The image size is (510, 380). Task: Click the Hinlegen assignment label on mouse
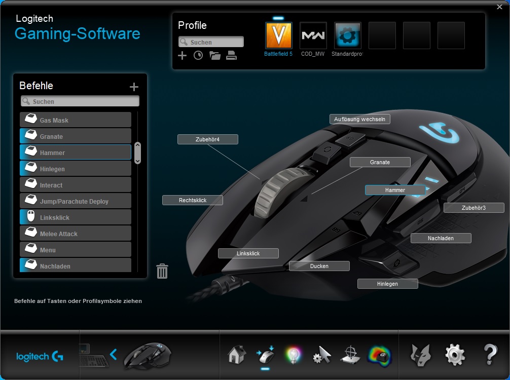pyautogui.click(x=387, y=283)
